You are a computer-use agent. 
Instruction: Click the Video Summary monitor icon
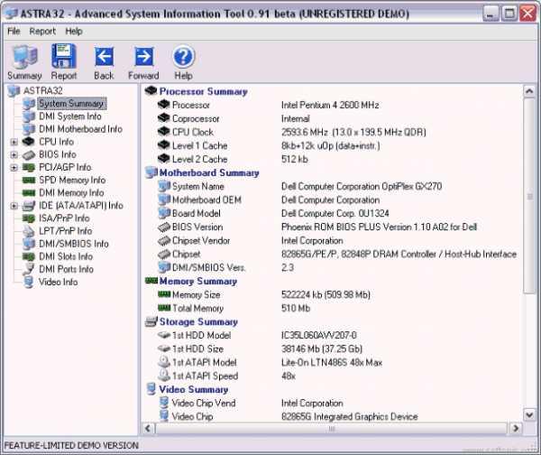pos(151,389)
